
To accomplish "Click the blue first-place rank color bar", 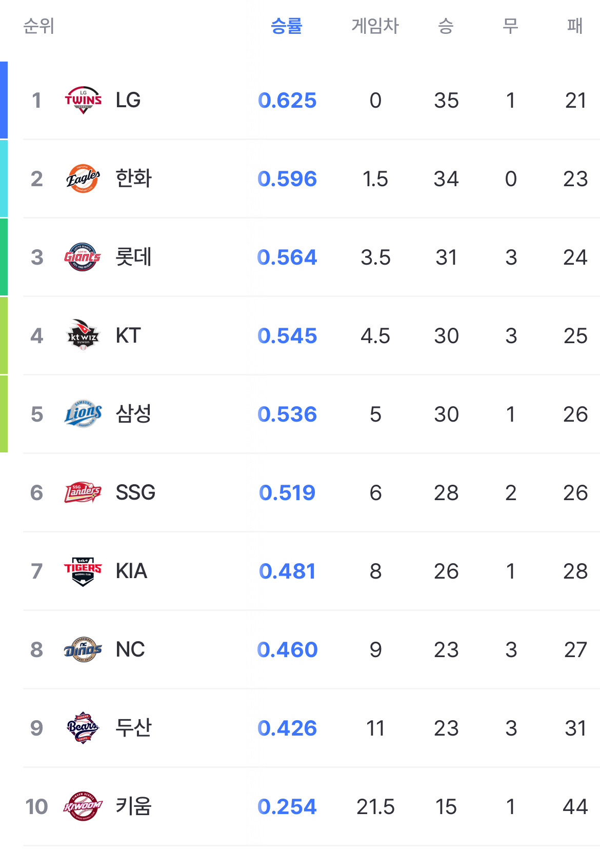I will pyautogui.click(x=4, y=100).
